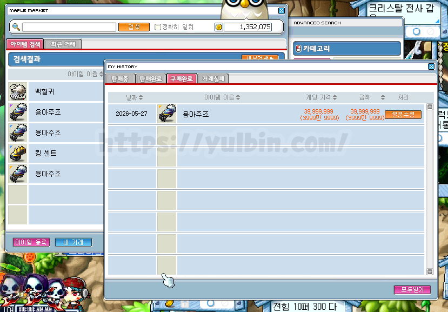Click the meso coin icon beside 1,352,075

(x=218, y=27)
